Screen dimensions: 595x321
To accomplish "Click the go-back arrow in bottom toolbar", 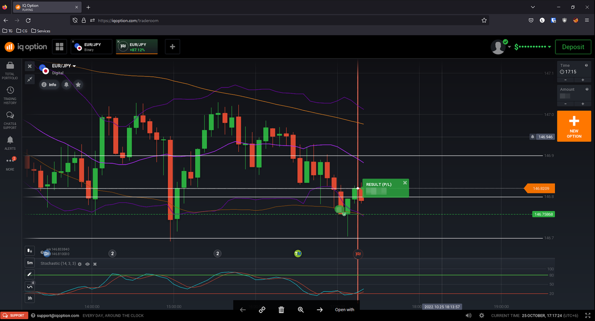I will (x=243, y=310).
